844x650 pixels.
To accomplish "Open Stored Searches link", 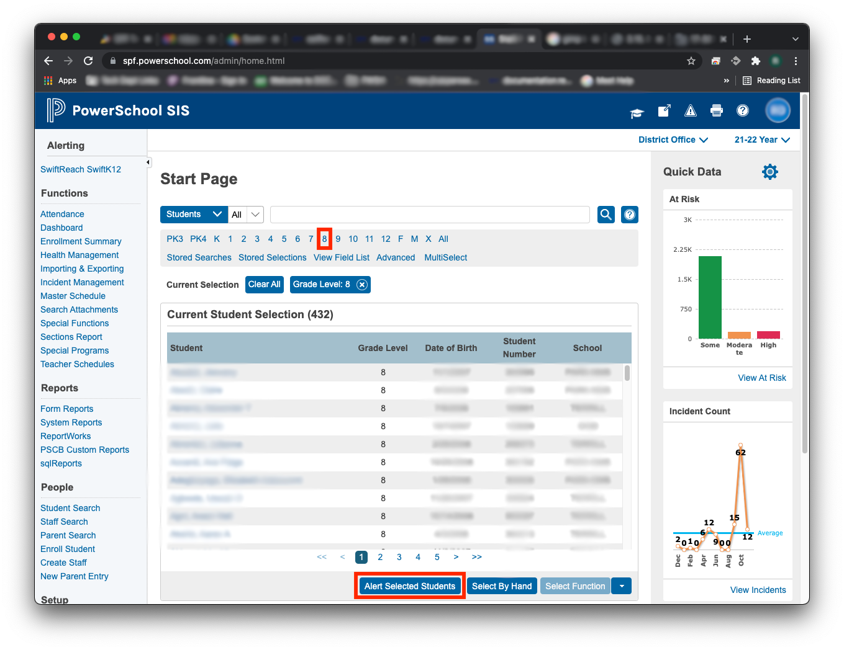I will pos(199,257).
